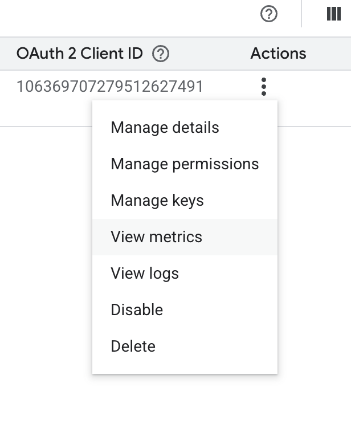Choose Manage permissions in the actions menu
Viewport: 351px width, 440px height.
click(x=185, y=164)
